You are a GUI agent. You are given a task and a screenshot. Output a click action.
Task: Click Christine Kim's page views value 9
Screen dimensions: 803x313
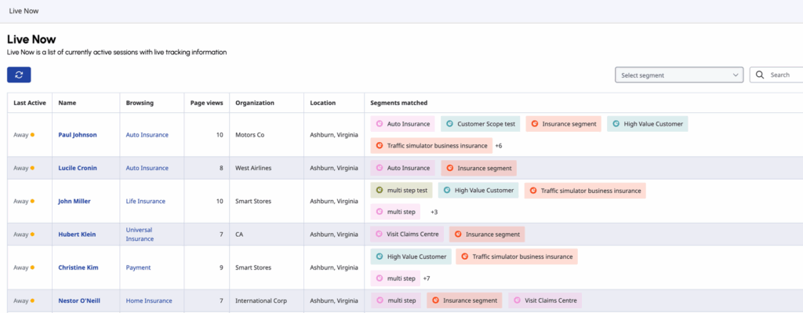coord(221,268)
